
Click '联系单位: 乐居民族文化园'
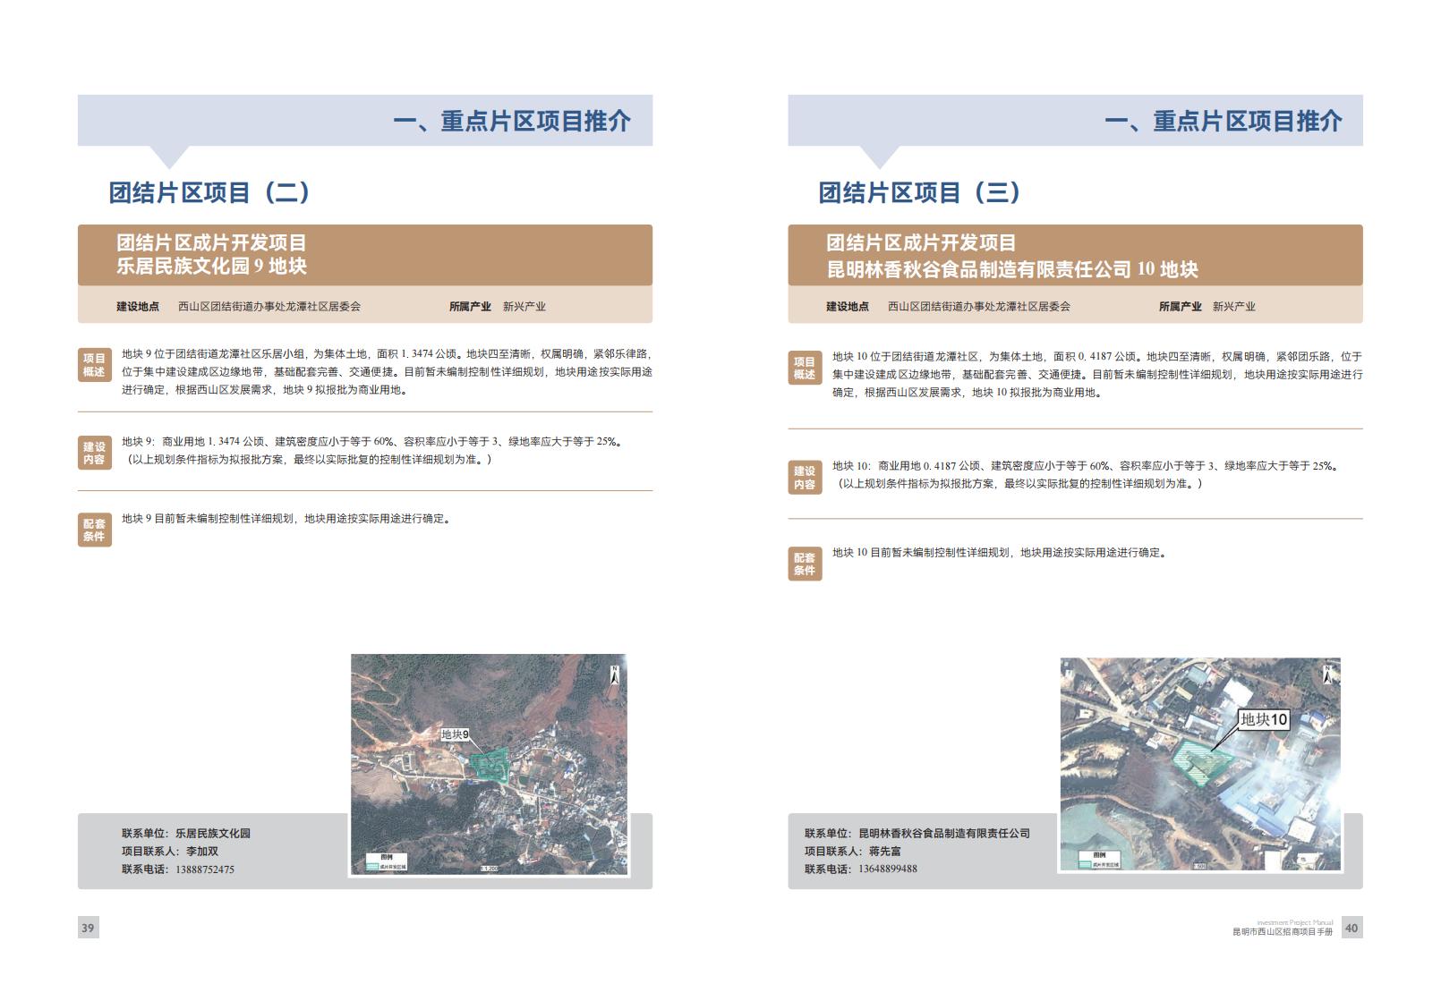[186, 833]
